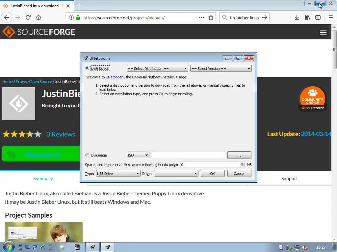Click the SourceForge logo
Screen dimensions: 337x252
pyautogui.click(x=39, y=32)
